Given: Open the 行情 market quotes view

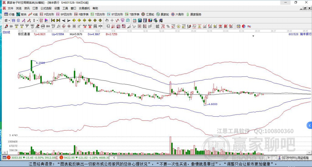Looking at the screenshot, I should tap(9, 14).
